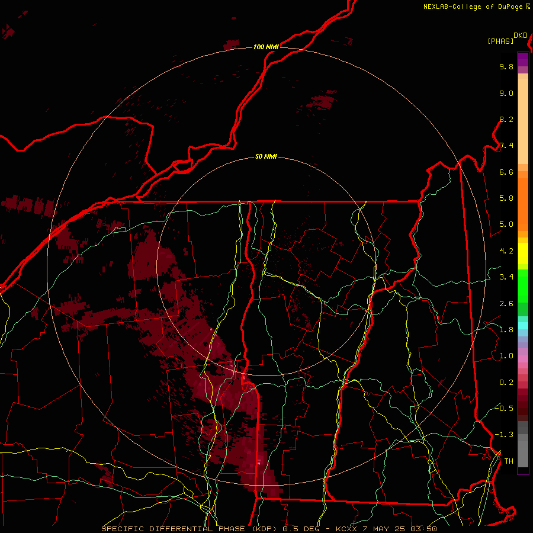533x533 pixels.
Task: Click the DKD label above the color scale
Action: click(x=521, y=36)
